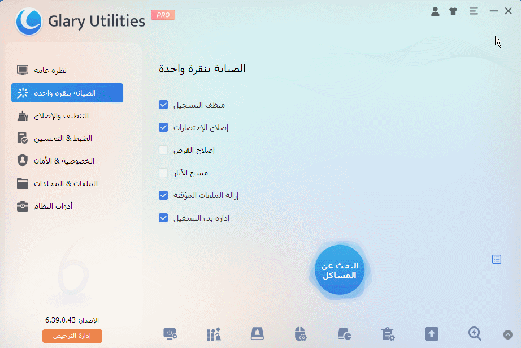Click the toolbox icon beside أدوات النظام
Viewport: 521px width, 348px height.
23,206
